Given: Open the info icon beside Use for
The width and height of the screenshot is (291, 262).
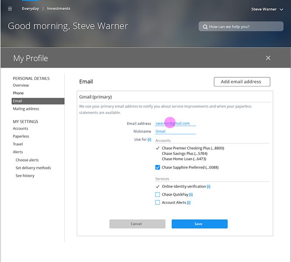Looking at the screenshot, I should [x=149, y=139].
